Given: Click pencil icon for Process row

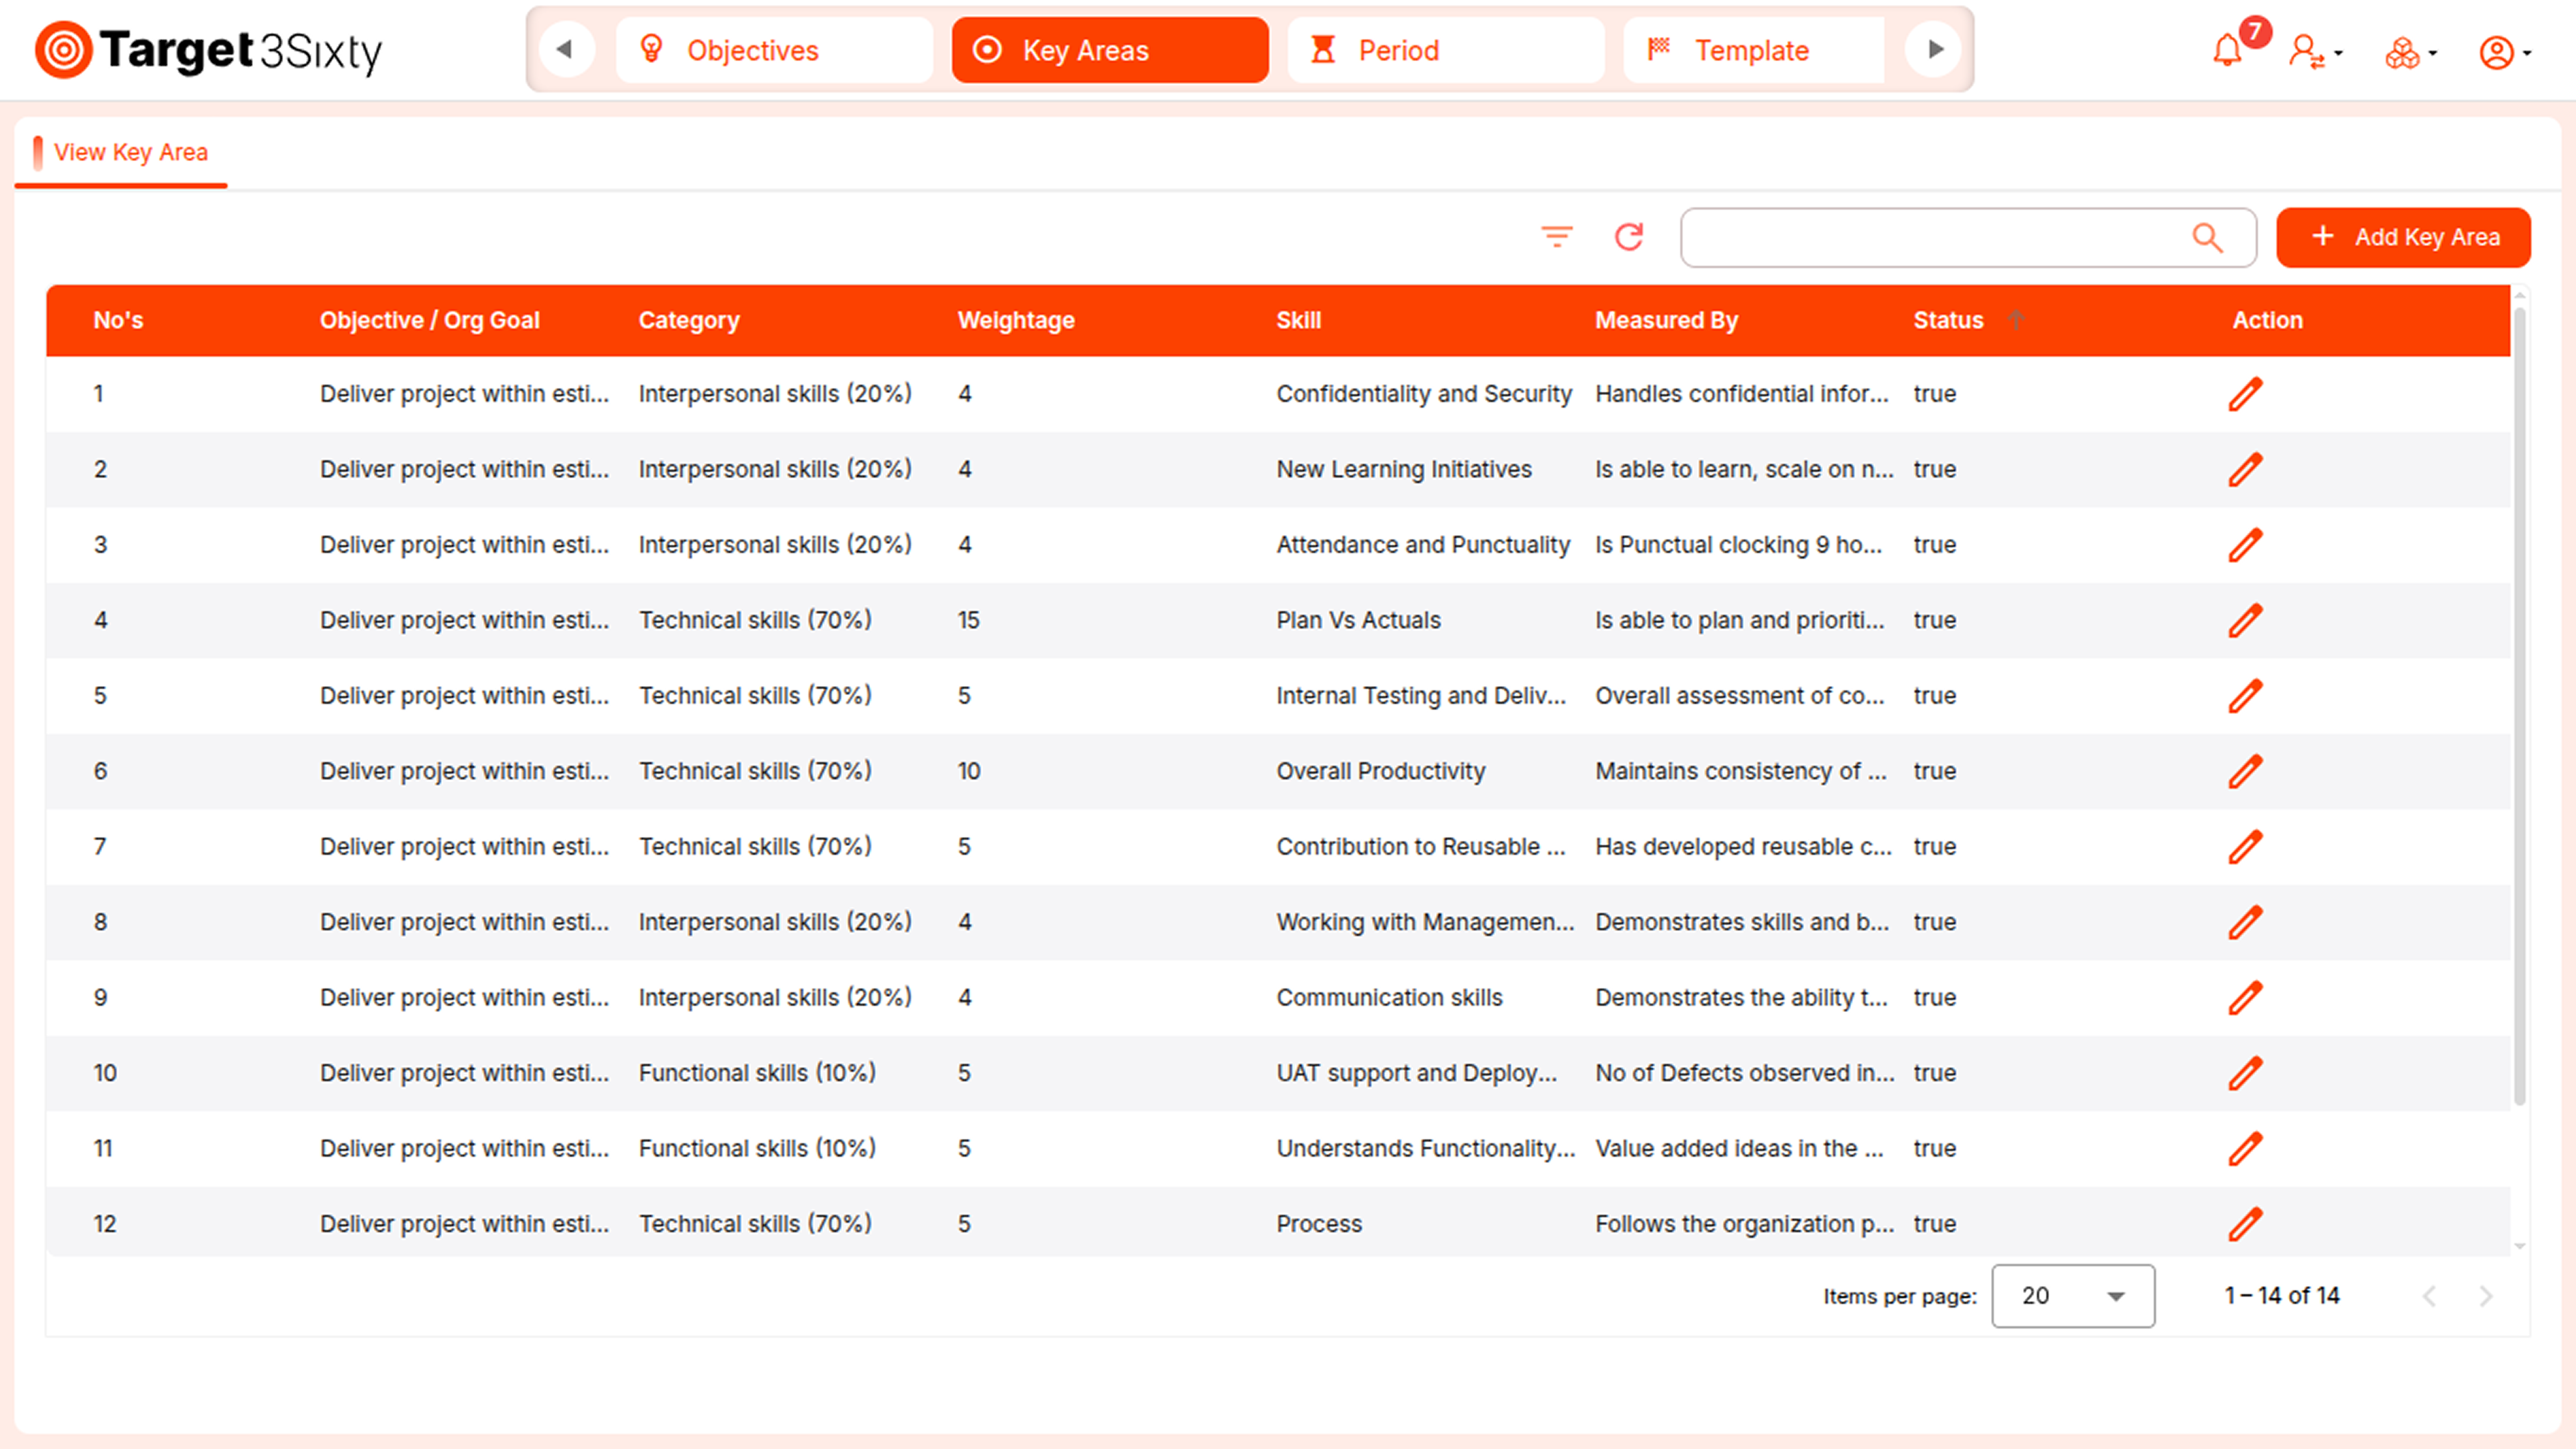Looking at the screenshot, I should point(2245,1223).
